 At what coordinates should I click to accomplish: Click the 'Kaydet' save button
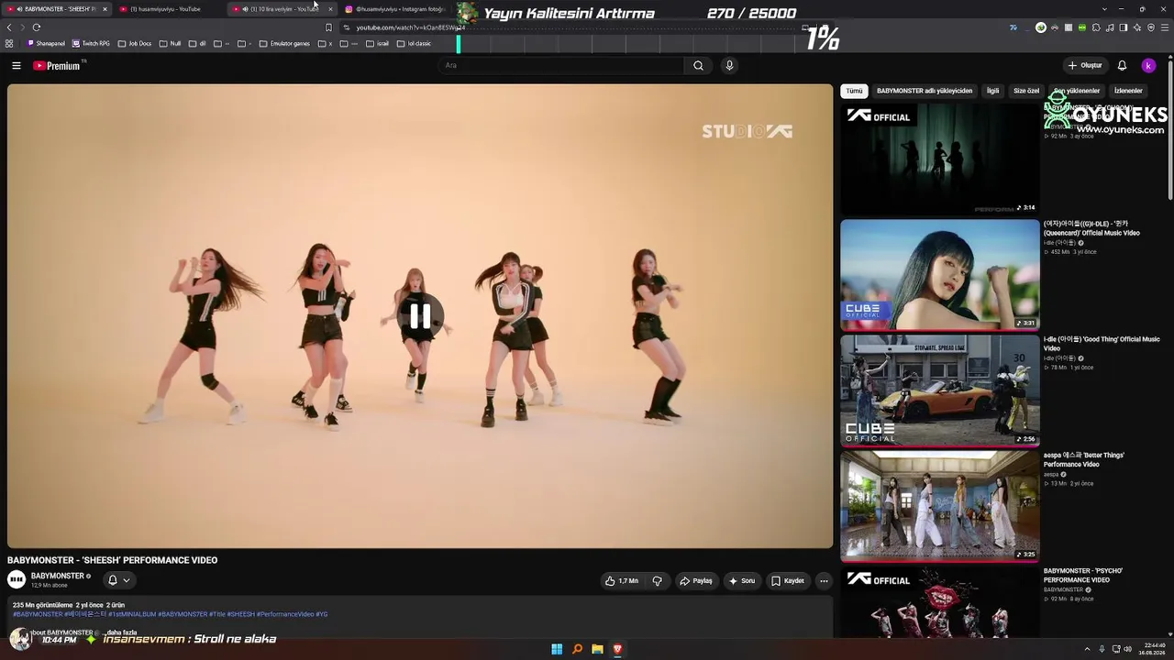coord(788,580)
